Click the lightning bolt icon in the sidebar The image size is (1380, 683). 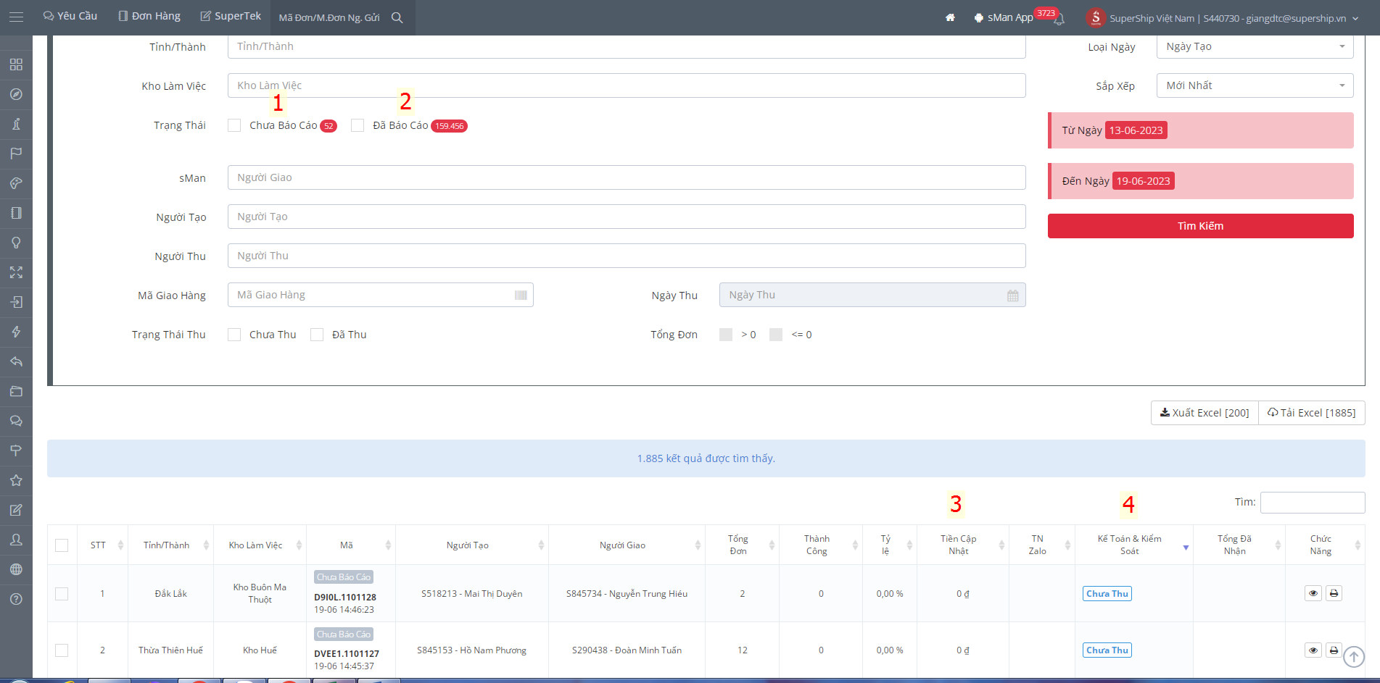coord(16,332)
